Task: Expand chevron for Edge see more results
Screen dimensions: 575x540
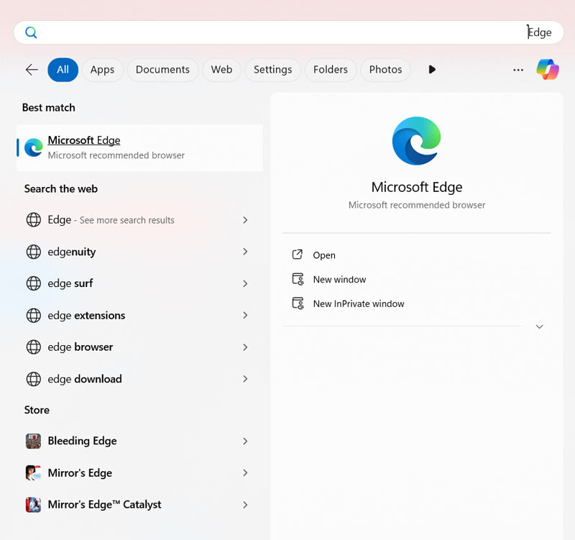Action: [x=245, y=220]
